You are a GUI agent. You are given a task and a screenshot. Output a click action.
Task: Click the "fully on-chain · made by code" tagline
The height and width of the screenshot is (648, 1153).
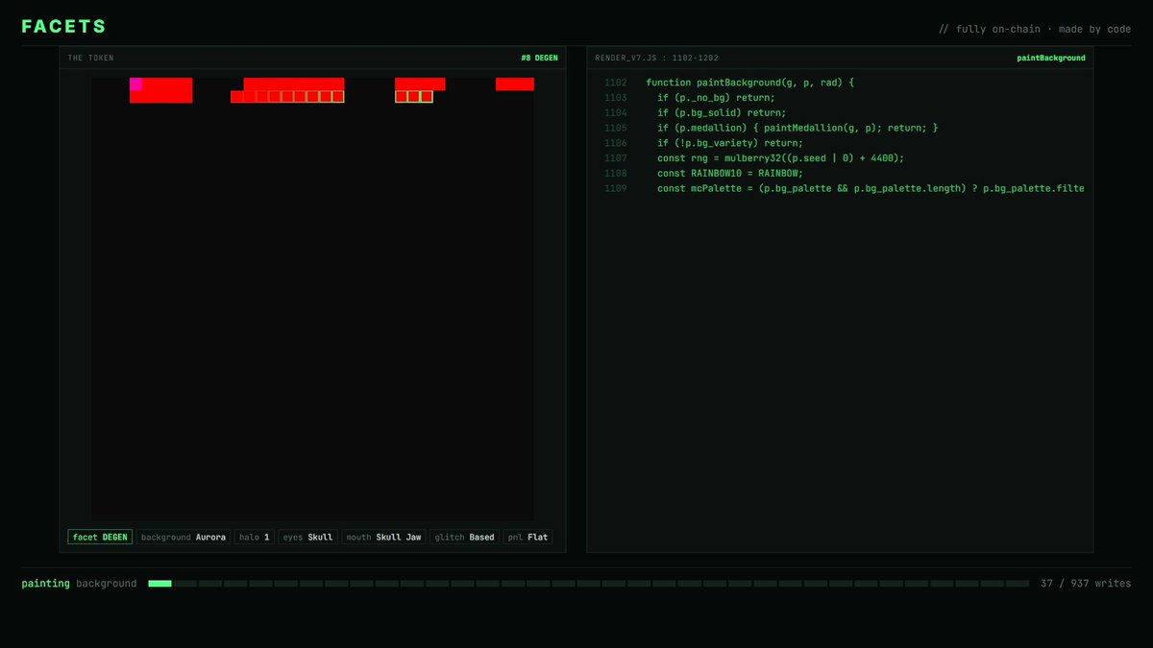pos(1035,29)
